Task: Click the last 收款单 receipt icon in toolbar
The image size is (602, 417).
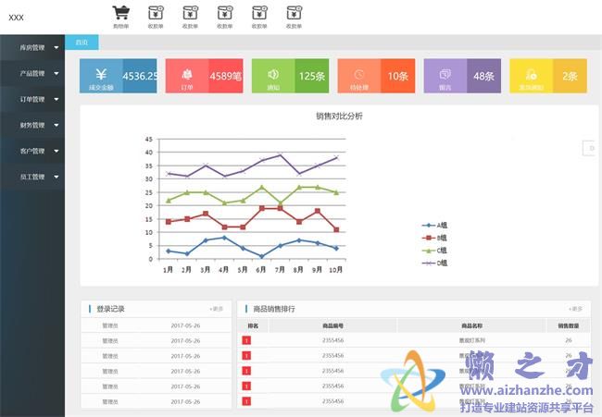Action: pos(295,13)
